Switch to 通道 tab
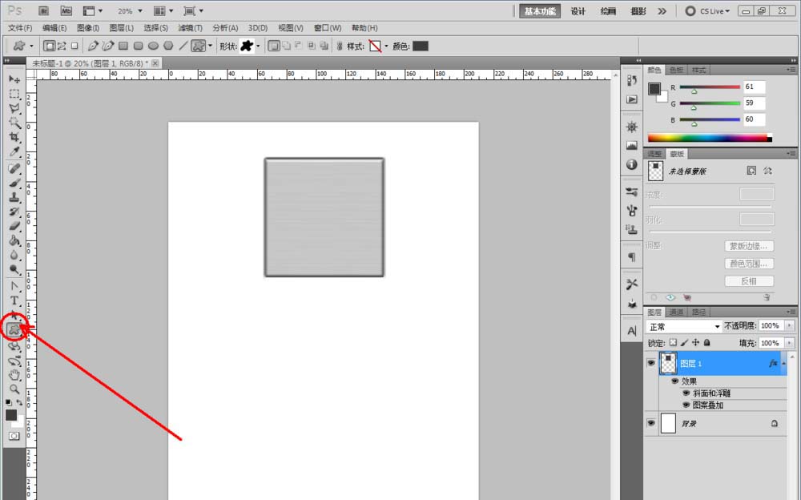The image size is (801, 500). pyautogui.click(x=676, y=312)
